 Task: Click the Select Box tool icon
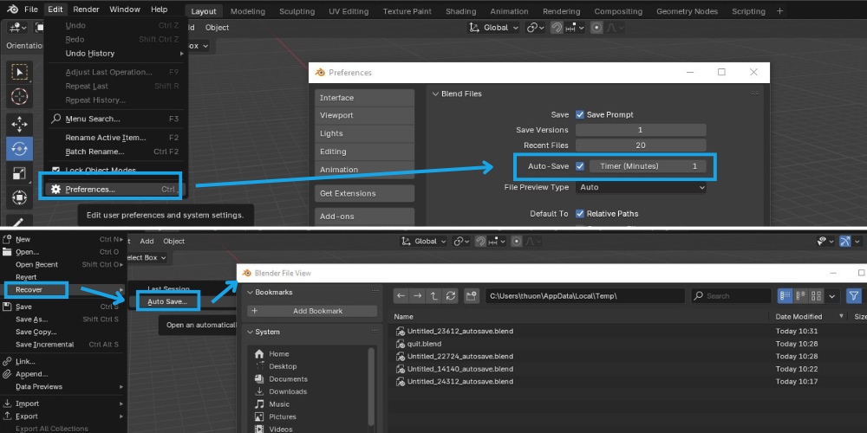19,72
